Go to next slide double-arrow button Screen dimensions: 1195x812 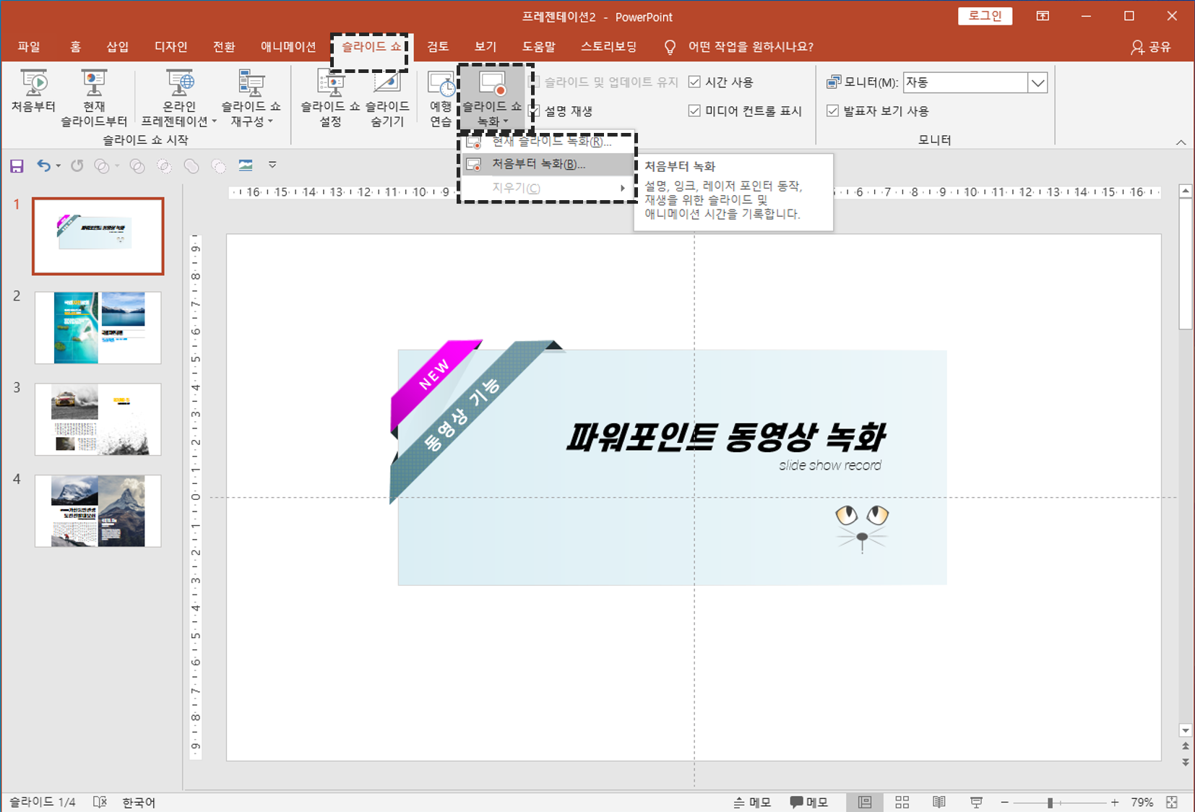tap(1185, 762)
